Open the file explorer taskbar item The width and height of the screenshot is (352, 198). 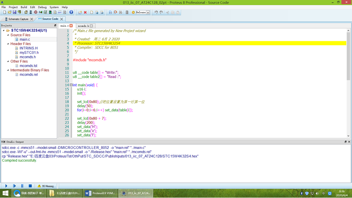(x=65, y=193)
